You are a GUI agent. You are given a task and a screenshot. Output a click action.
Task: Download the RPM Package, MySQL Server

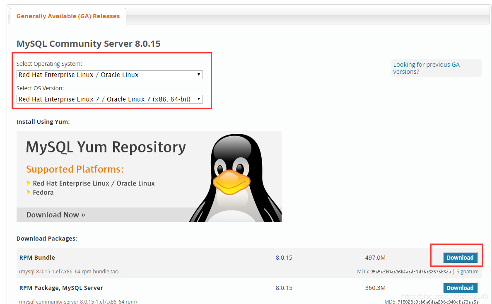tap(460, 288)
